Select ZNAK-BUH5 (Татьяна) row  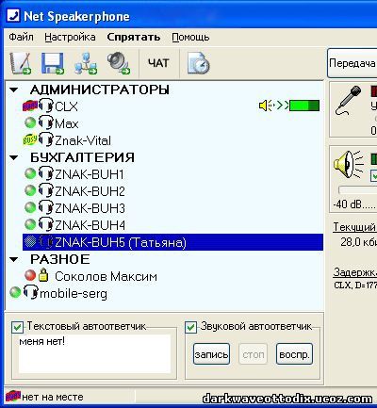172,242
